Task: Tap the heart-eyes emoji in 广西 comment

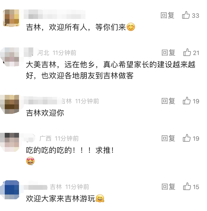Action: coord(30,161)
